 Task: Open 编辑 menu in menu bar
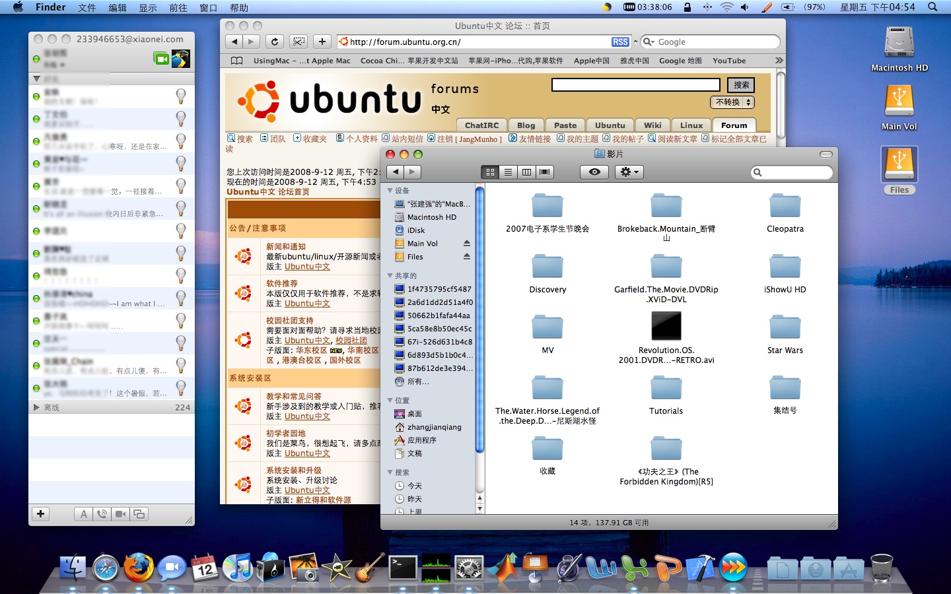pyautogui.click(x=118, y=7)
